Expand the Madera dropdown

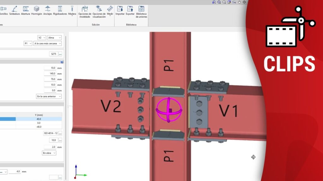pos(72,11)
